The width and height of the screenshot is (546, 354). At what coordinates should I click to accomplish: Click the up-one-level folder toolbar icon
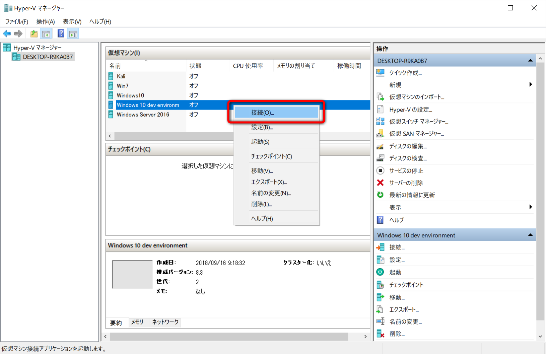34,33
